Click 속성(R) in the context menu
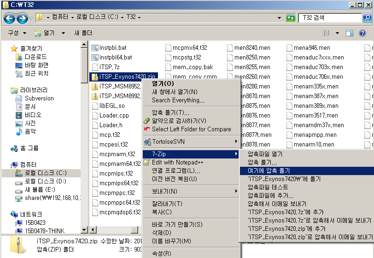 coord(161,253)
